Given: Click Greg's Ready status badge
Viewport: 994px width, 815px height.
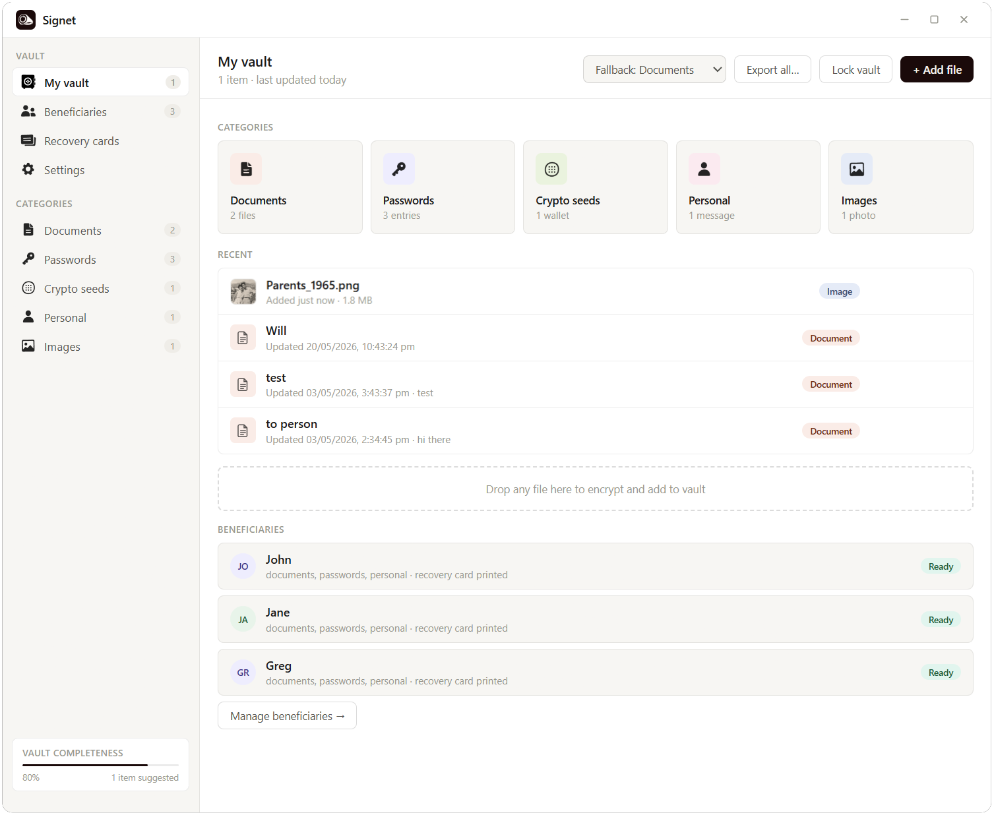Looking at the screenshot, I should (x=941, y=673).
